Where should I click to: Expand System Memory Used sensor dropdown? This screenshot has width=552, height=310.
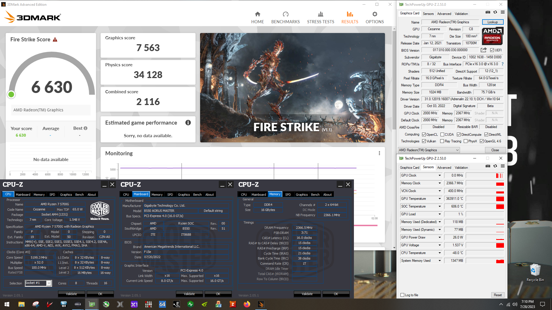click(439, 261)
